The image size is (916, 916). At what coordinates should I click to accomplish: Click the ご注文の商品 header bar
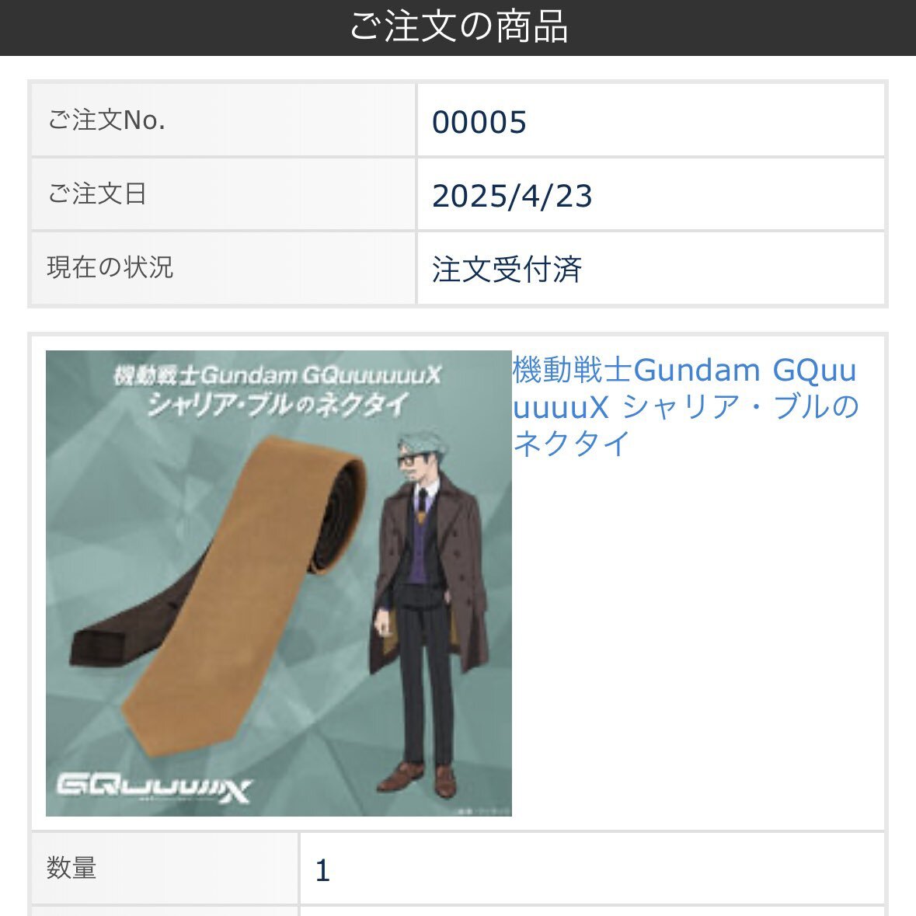coord(458,27)
